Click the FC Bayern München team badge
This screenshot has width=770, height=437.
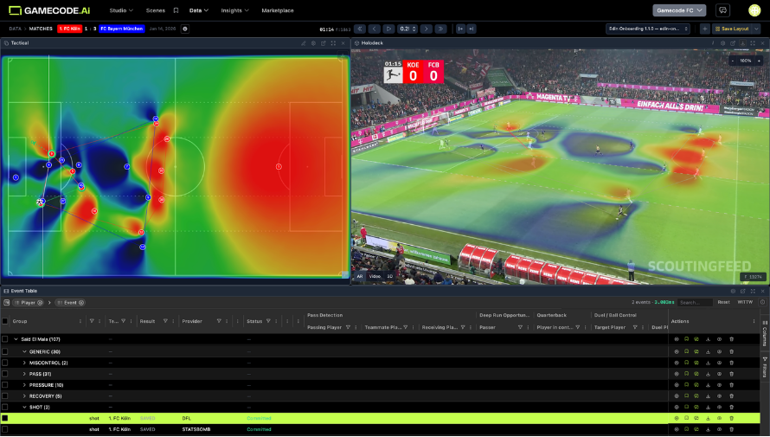click(x=122, y=29)
